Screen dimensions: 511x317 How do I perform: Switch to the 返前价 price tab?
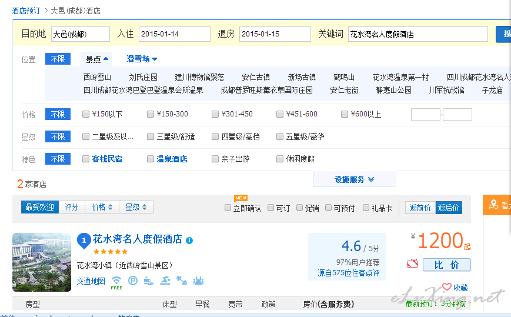[420, 208]
